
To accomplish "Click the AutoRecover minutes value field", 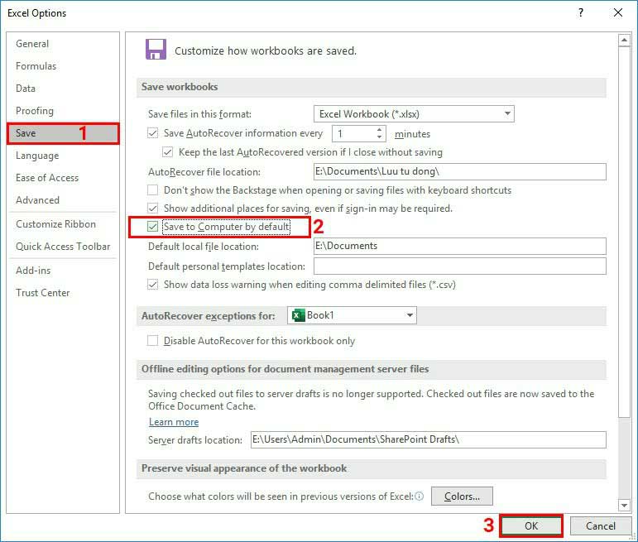I will click(x=353, y=133).
